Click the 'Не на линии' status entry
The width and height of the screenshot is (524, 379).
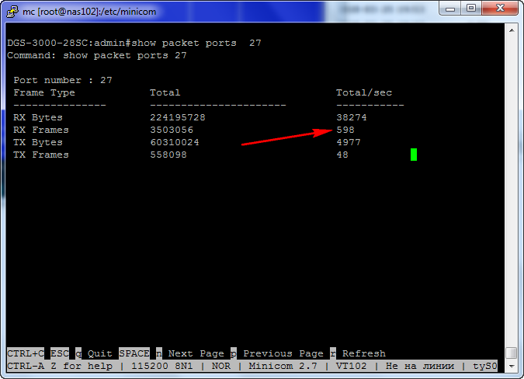click(x=420, y=366)
